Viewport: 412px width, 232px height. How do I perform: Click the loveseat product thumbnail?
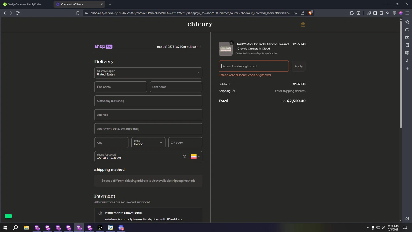coord(226,49)
